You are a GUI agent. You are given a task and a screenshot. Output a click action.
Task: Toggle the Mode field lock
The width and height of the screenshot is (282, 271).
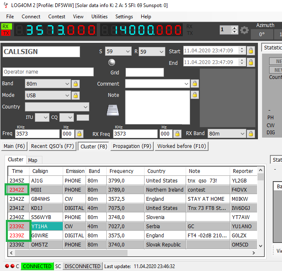pyautogui.click(x=76, y=95)
